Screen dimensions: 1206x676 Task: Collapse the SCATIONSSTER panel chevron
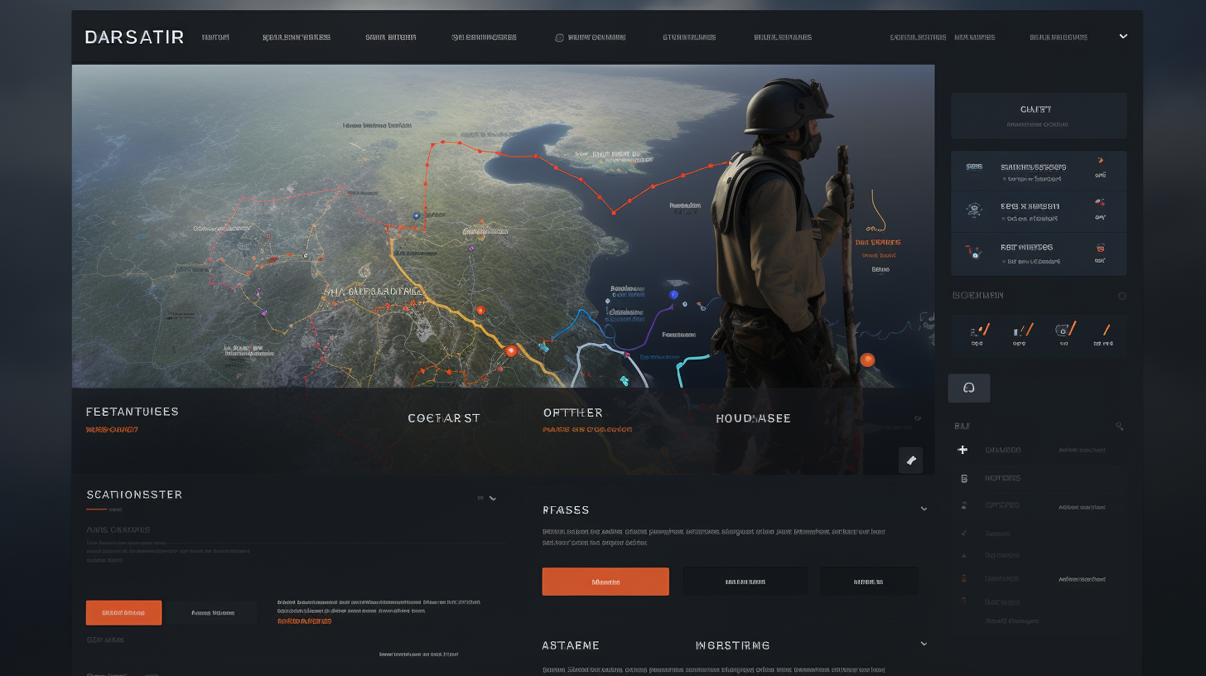click(x=493, y=498)
